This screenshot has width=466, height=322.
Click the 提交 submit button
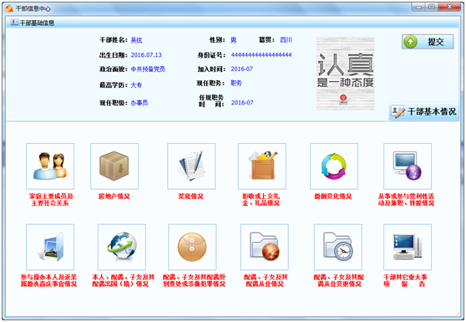pos(428,42)
